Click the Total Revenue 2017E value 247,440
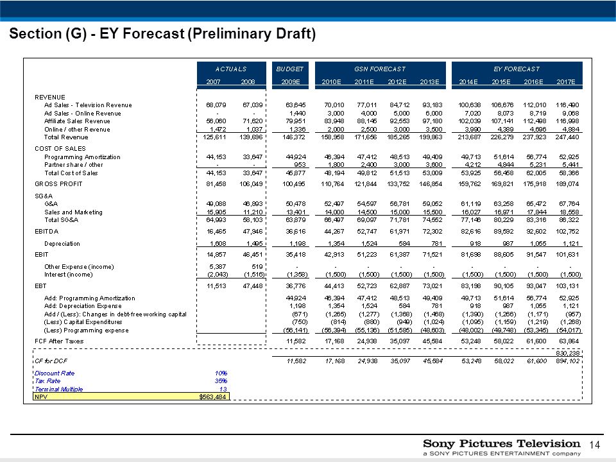 (567, 137)
